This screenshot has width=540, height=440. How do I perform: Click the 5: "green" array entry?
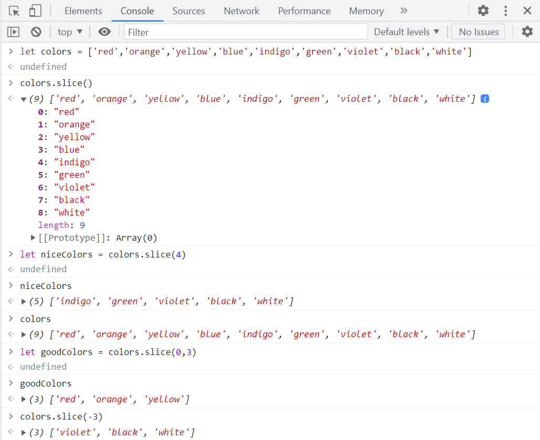(64, 175)
